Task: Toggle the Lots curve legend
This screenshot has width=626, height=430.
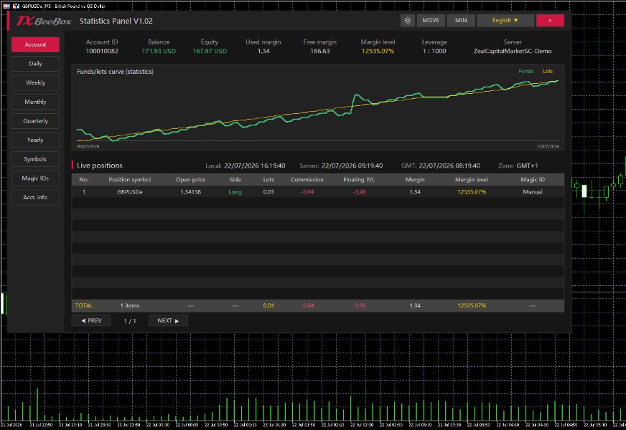Action: coord(547,72)
